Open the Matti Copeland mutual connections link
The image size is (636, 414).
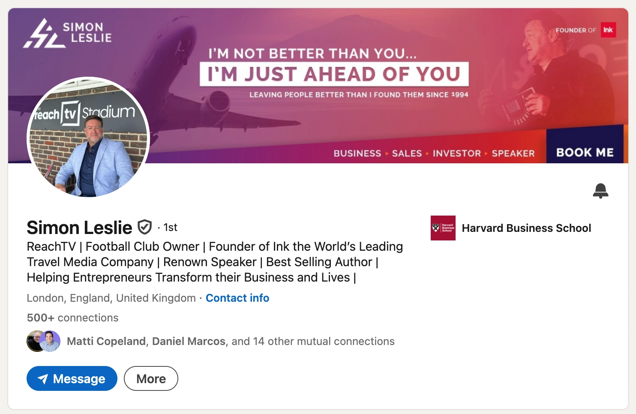106,341
